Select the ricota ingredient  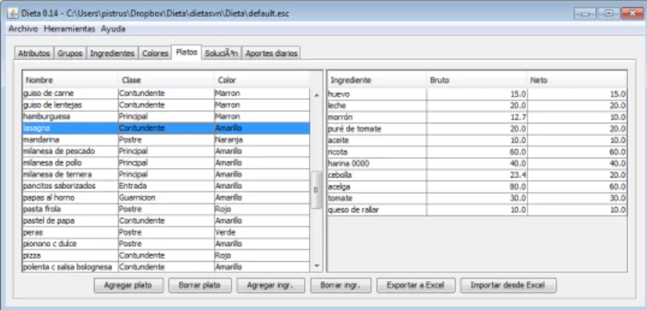(x=477, y=152)
